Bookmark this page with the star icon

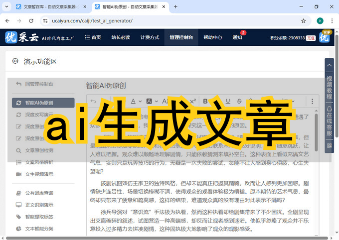tap(304, 21)
